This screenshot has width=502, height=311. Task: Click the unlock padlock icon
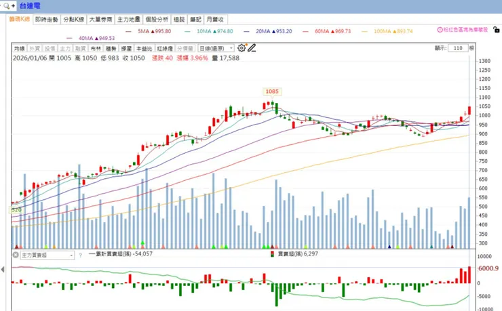pyautogui.click(x=497, y=30)
